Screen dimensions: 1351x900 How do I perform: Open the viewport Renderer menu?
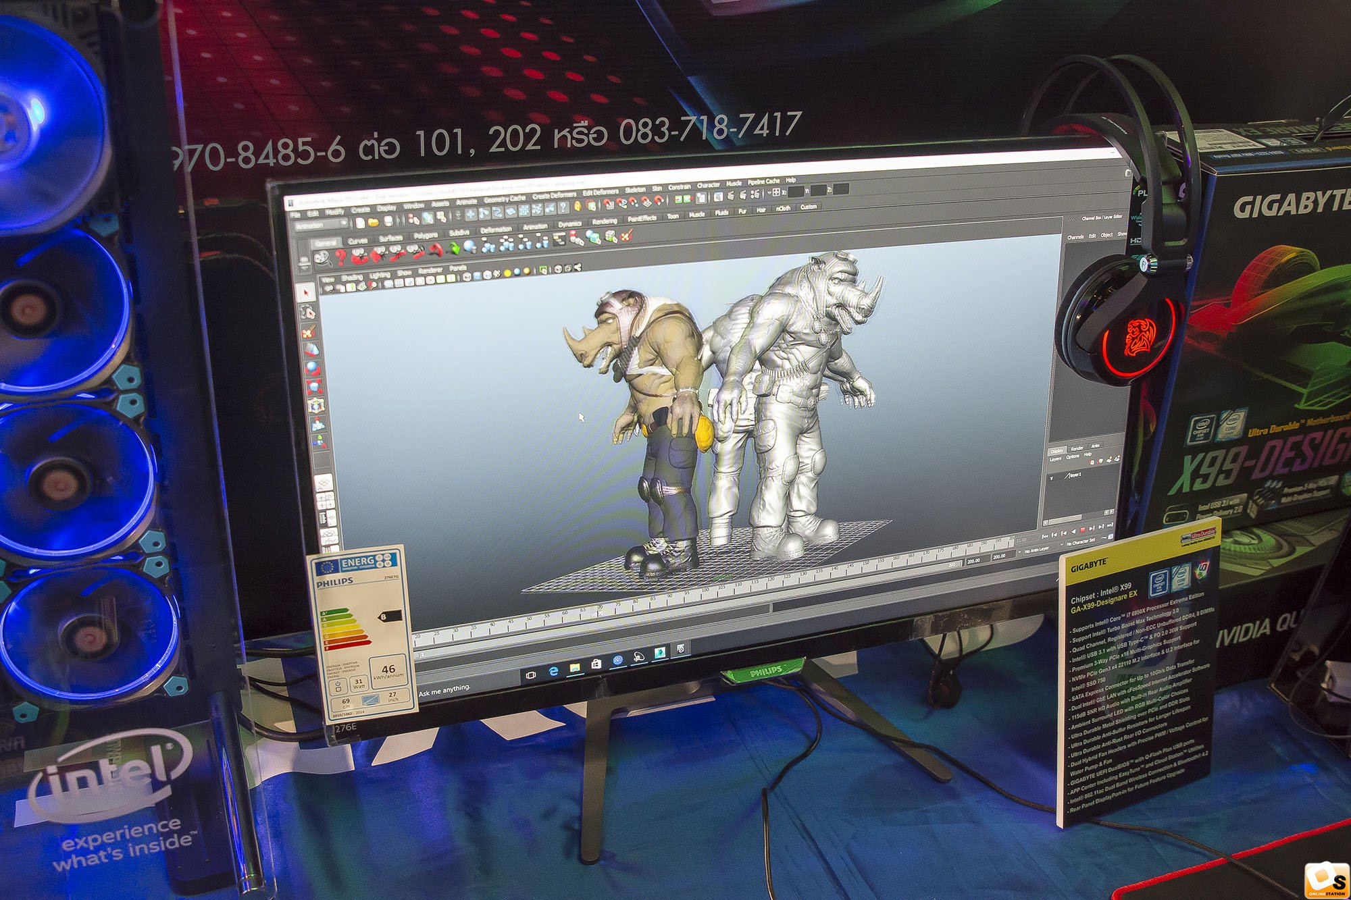[x=430, y=270]
